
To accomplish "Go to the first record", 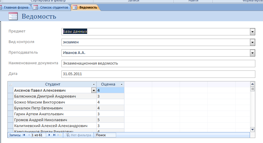I will pyautogui.click(x=24, y=135).
